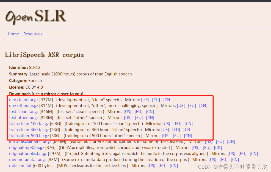271x172 pixels.
Task: Download train-other-500.tar.gz
Action: pos(29,136)
